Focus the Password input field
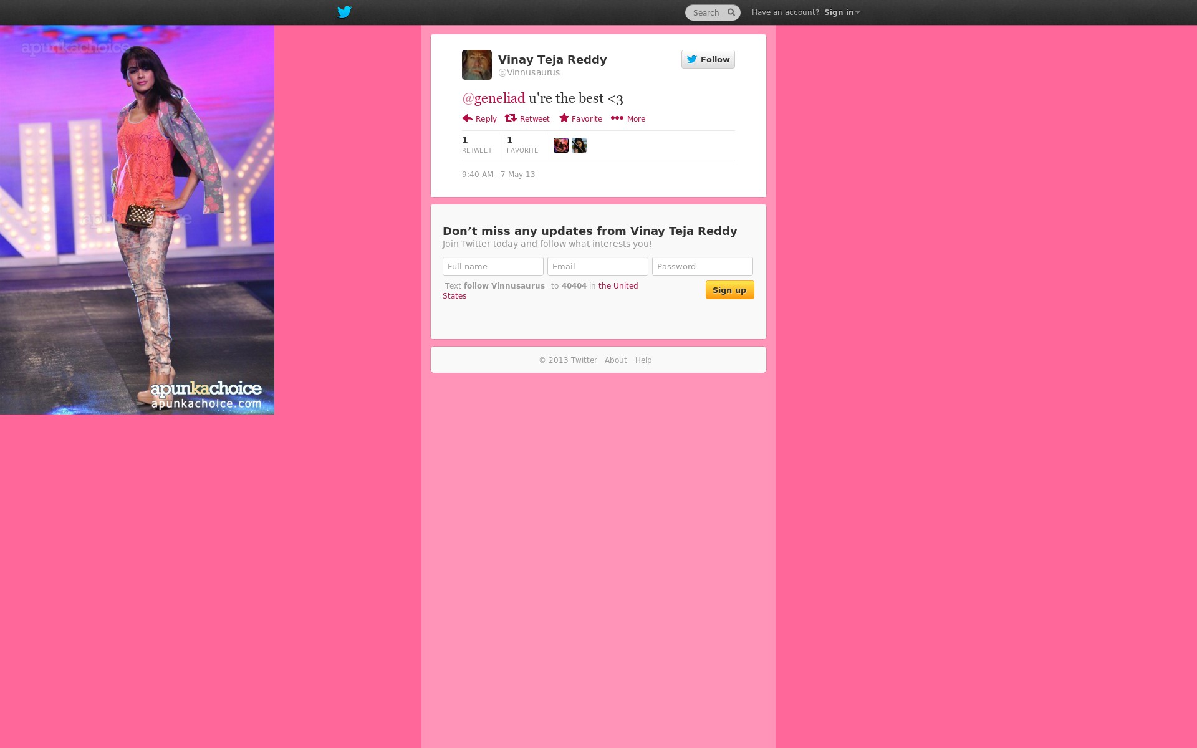Image resolution: width=1197 pixels, height=748 pixels. [x=703, y=266]
